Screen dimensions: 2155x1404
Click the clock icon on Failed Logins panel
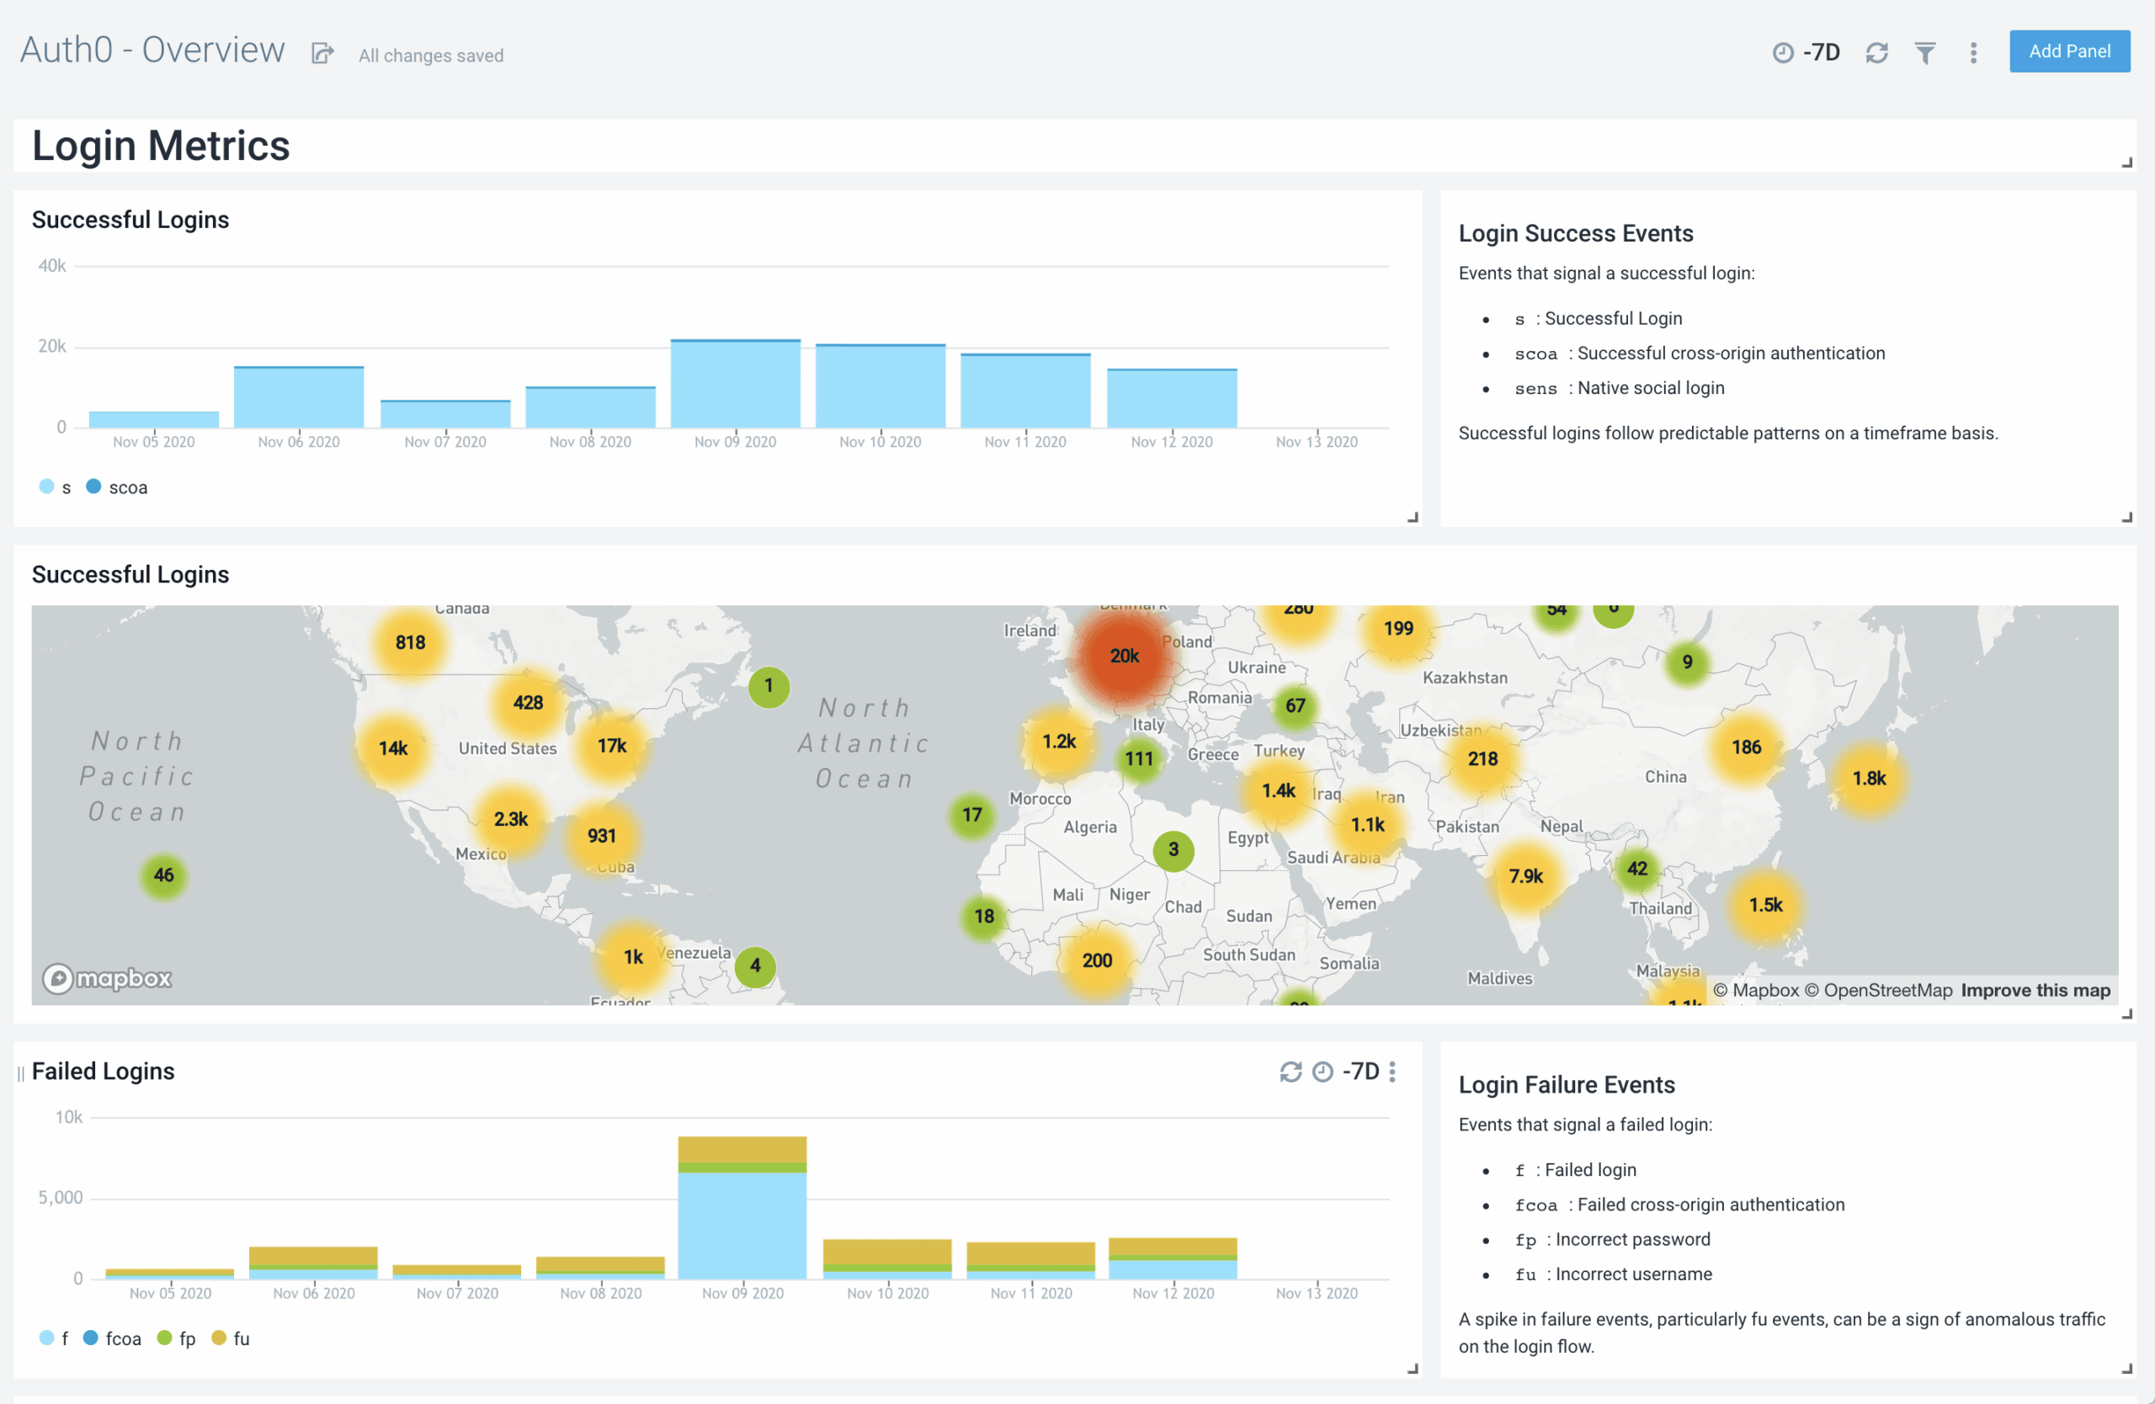pos(1321,1072)
